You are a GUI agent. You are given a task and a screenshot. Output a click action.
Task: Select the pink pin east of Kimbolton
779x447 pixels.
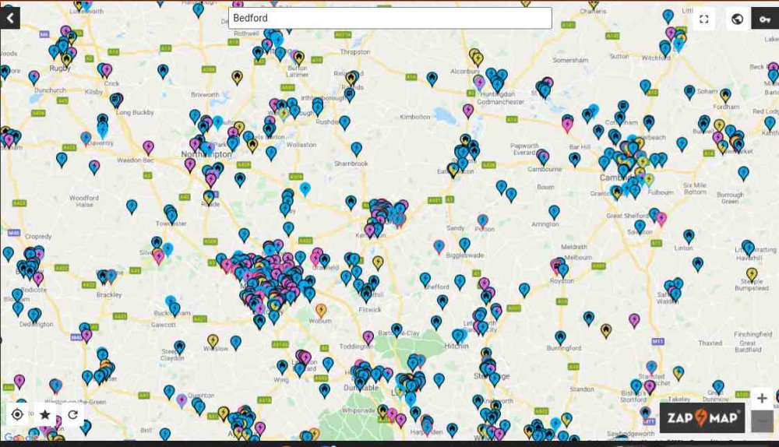[x=468, y=111]
